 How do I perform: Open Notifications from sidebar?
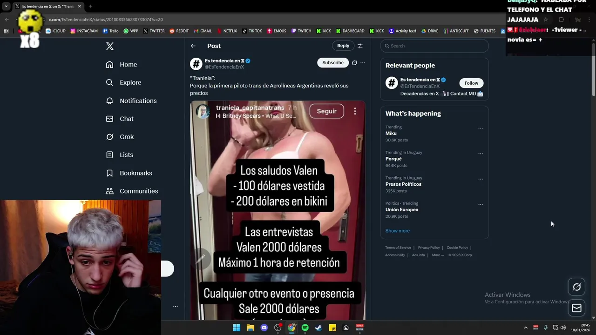pyautogui.click(x=131, y=100)
